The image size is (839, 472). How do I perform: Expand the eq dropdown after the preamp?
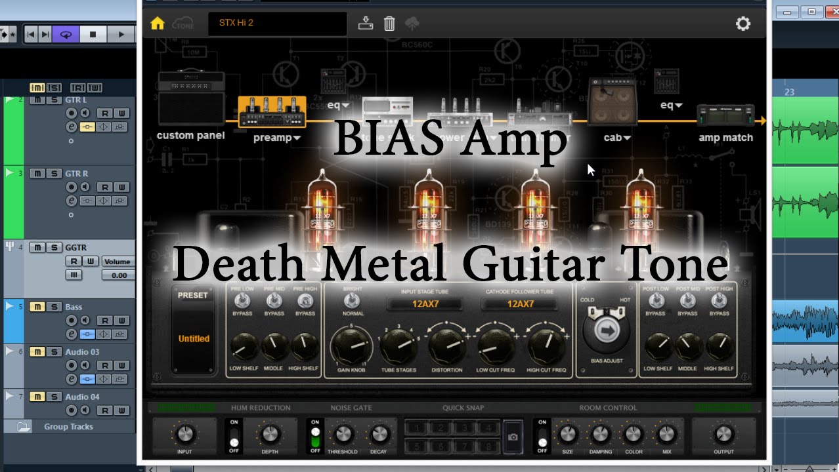339,105
